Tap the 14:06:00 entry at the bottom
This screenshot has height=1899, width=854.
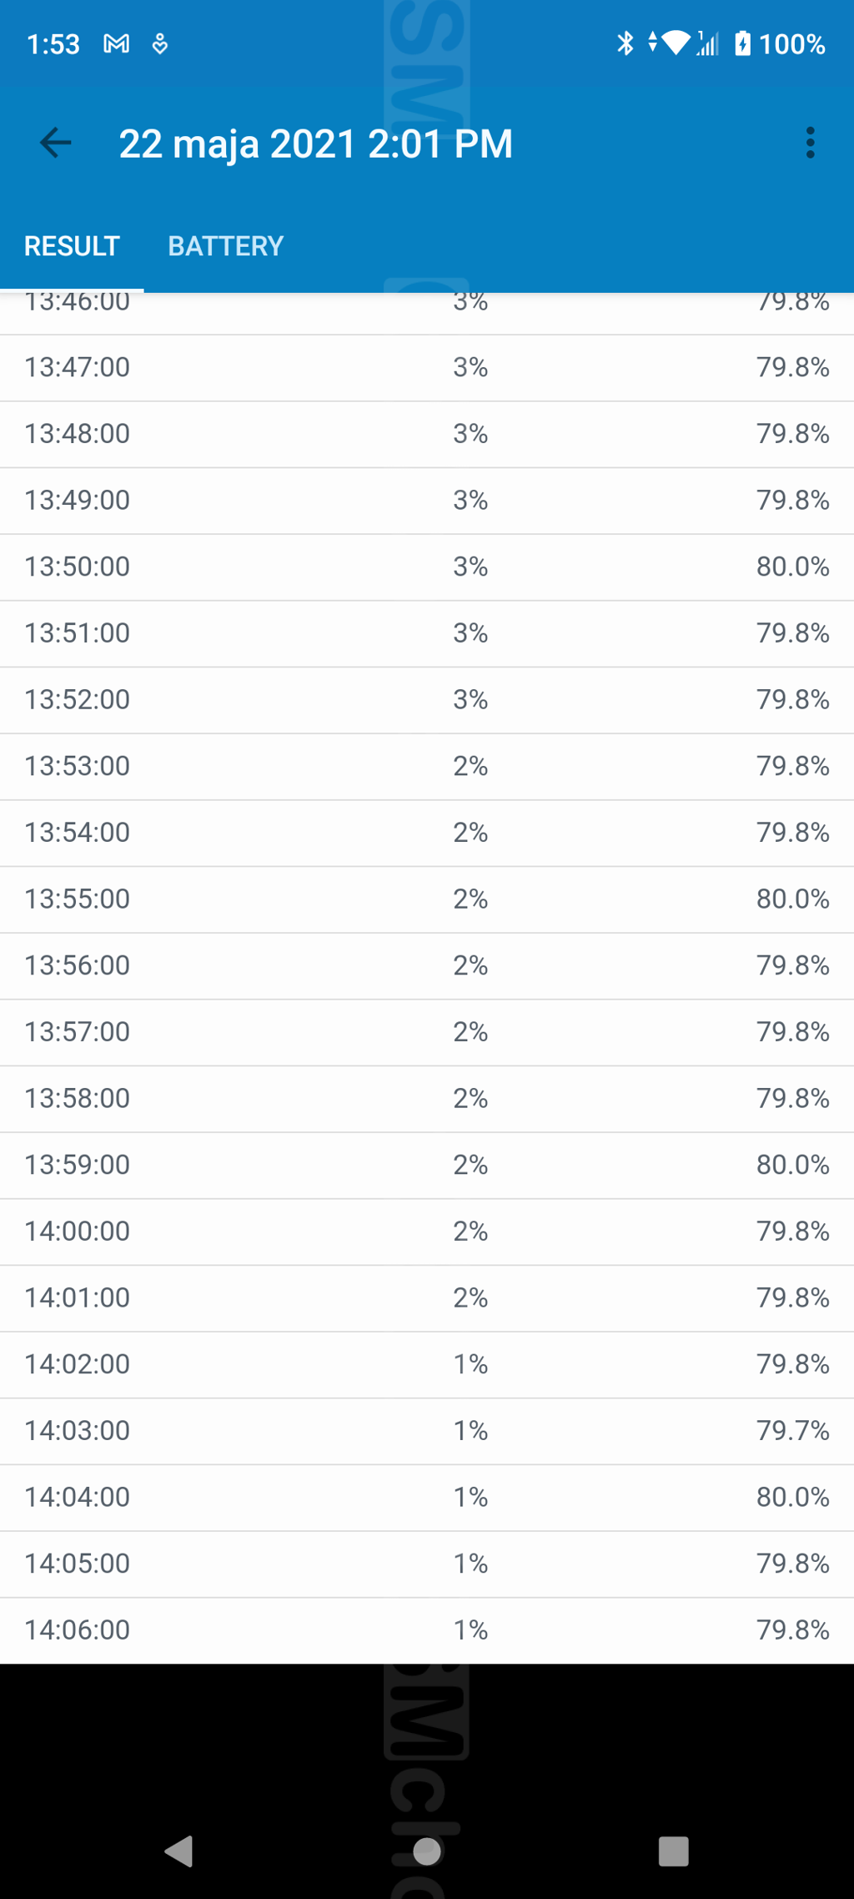[427, 1630]
